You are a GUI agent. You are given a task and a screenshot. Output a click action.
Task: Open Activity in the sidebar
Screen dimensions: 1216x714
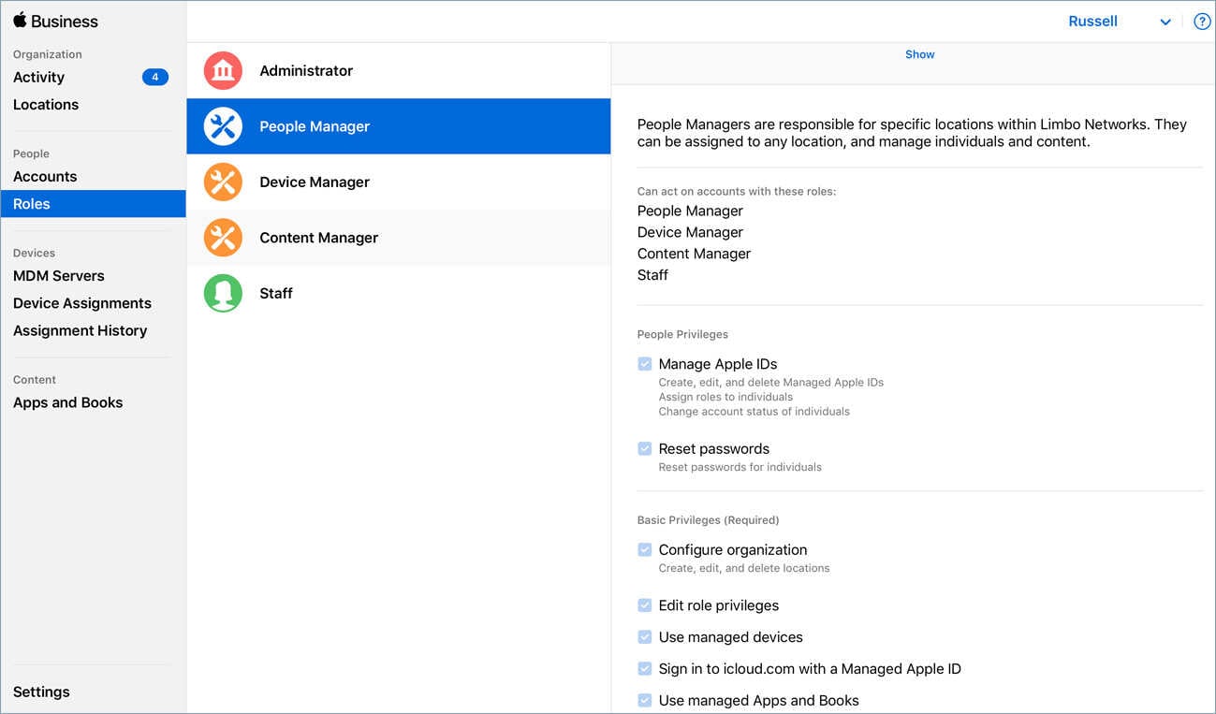[39, 78]
